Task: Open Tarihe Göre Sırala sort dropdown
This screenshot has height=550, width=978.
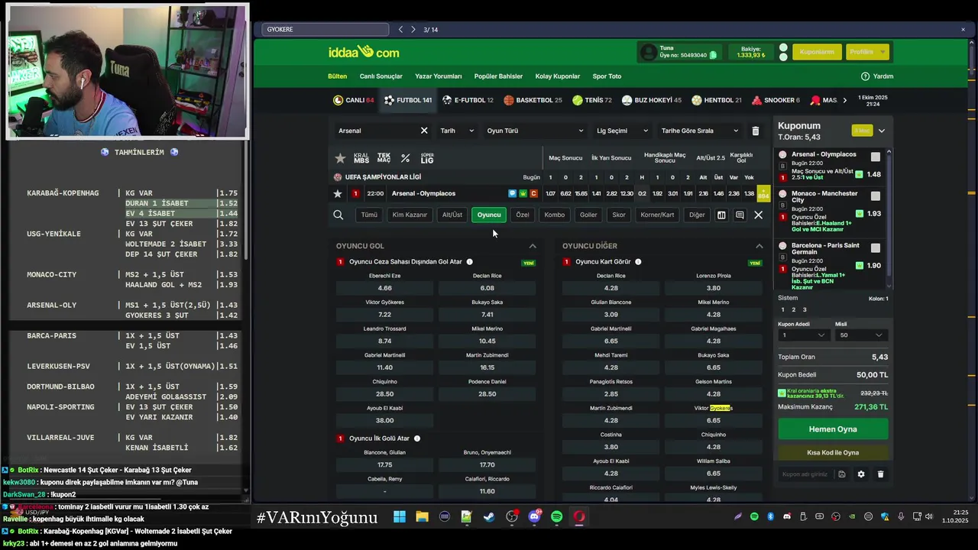Action: coord(700,131)
